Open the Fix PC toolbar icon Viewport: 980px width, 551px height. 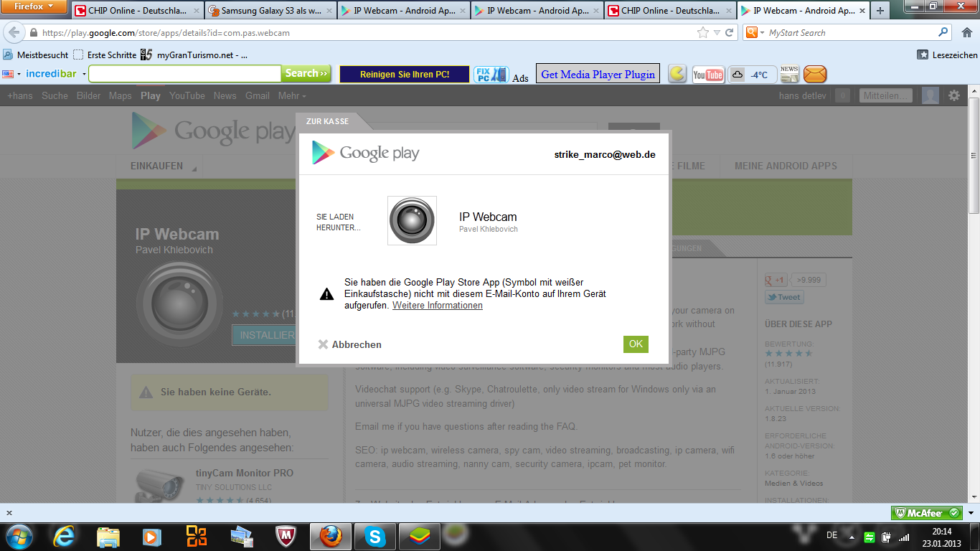click(x=491, y=74)
